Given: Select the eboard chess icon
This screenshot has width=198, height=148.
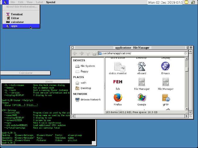Looking at the screenshot, I should pos(142,66).
